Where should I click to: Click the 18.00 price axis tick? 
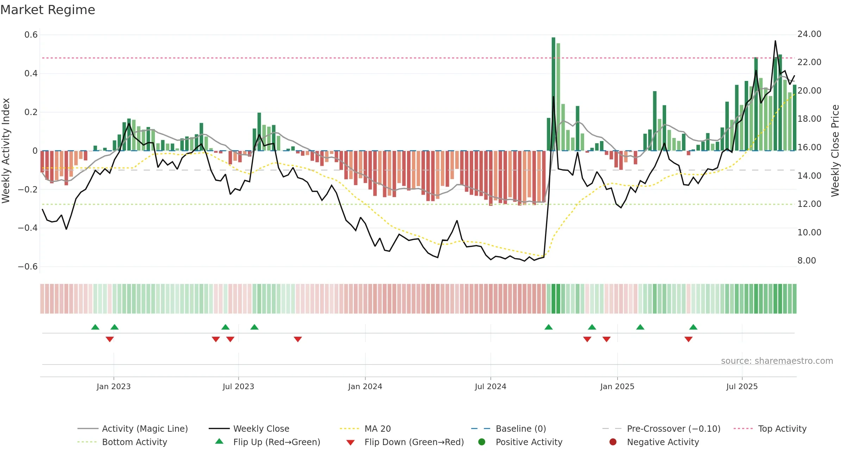pyautogui.click(x=809, y=119)
